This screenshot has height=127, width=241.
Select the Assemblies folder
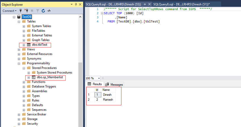(39, 91)
